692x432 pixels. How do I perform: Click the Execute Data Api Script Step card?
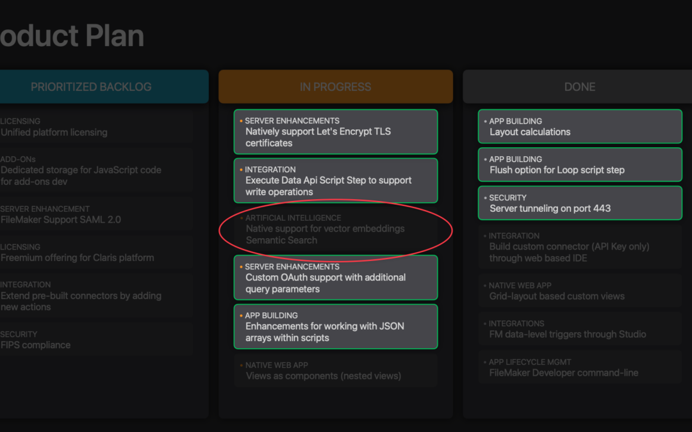(x=336, y=180)
